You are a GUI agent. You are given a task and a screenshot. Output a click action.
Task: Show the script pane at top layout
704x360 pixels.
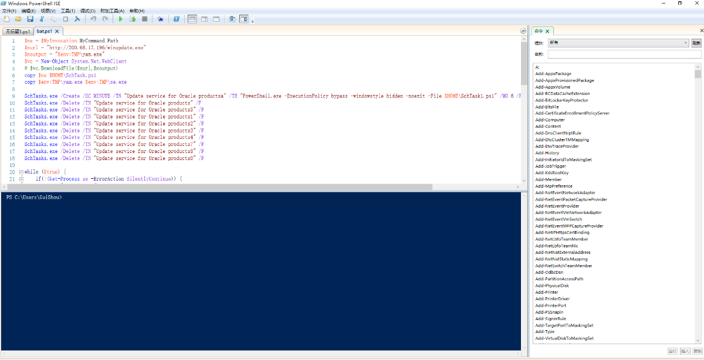pyautogui.click(x=192, y=19)
